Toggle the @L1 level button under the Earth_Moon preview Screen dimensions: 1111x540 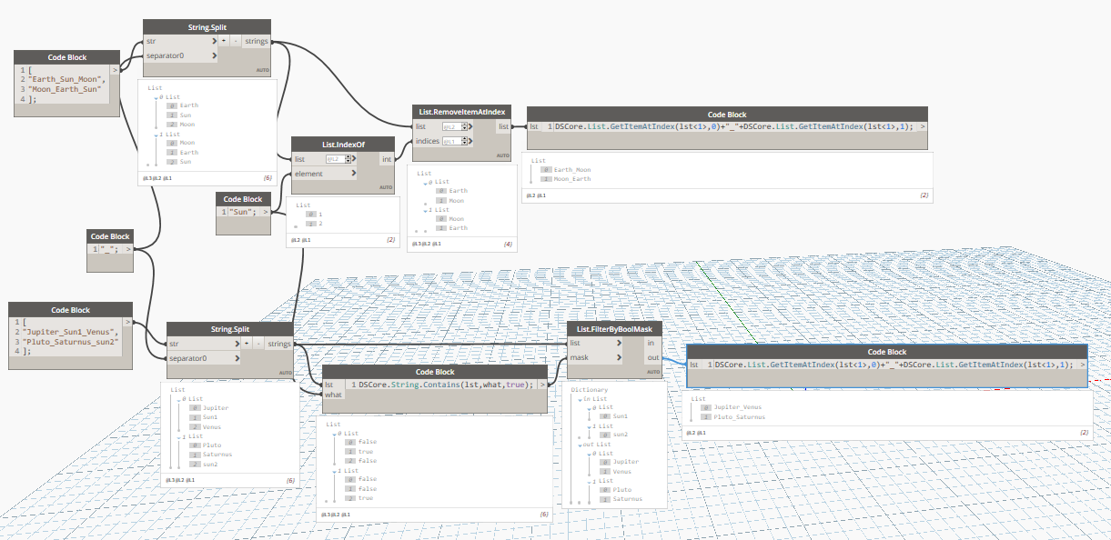tap(540, 195)
